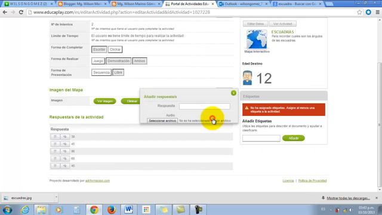Select the Portal de Actividades Educaplay tab
This screenshot has height=215, width=382.
pyautogui.click(x=190, y=4)
